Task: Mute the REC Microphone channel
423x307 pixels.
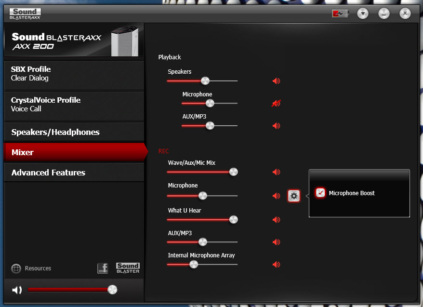Action: click(276, 196)
